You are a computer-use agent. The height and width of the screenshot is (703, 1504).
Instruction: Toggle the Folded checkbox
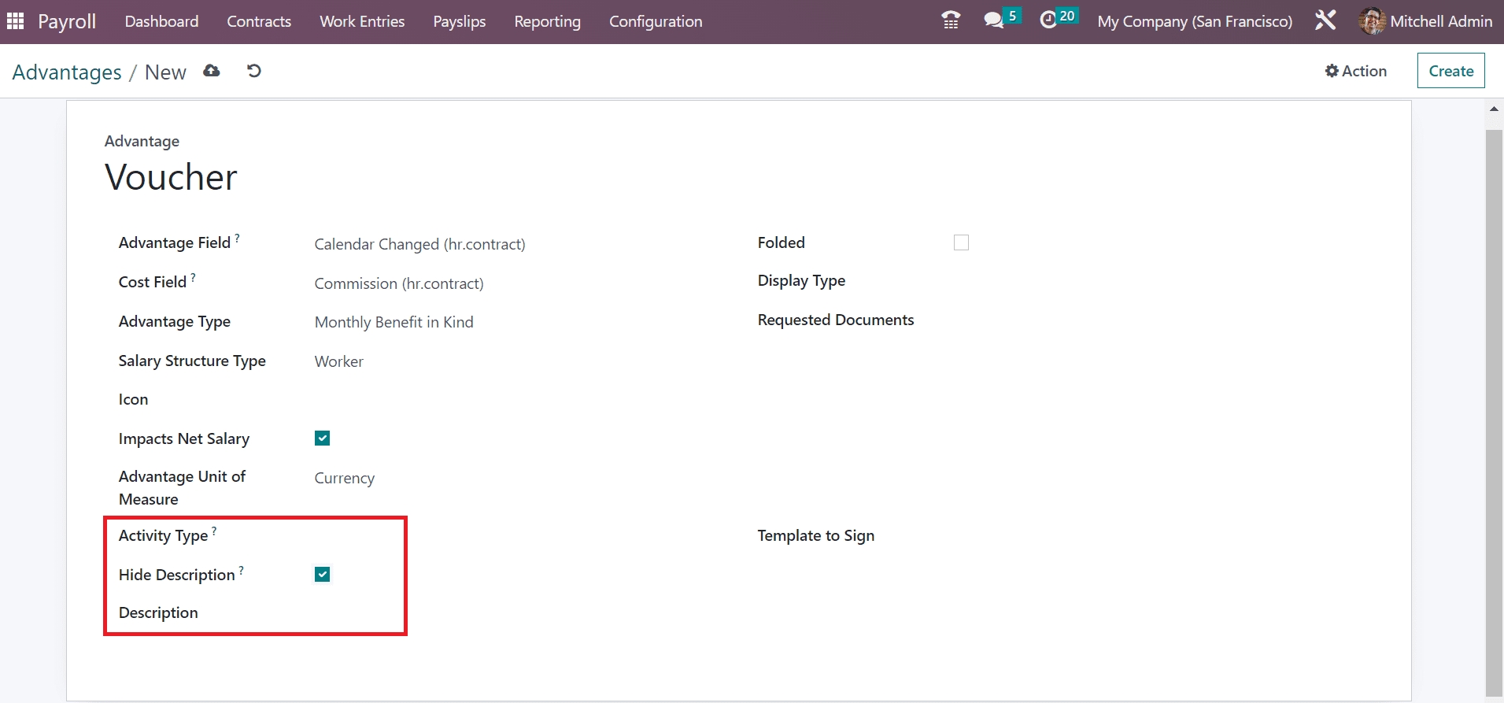pos(961,242)
